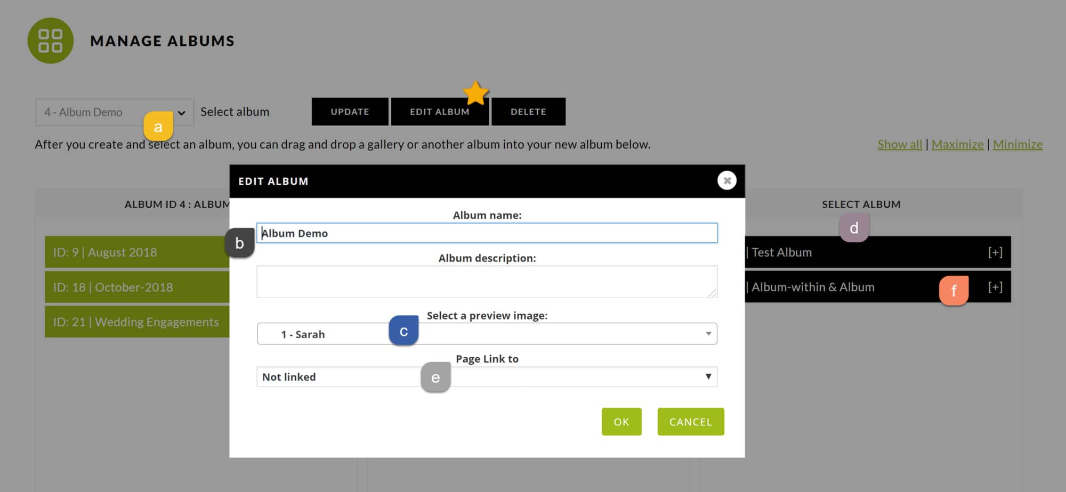Click CANCEL in Edit Album dialog
1066x492 pixels.
point(690,422)
